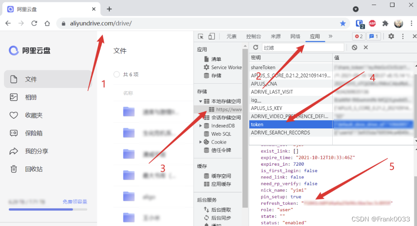
Task: Click the clear all storage icon
Action: click(354, 47)
